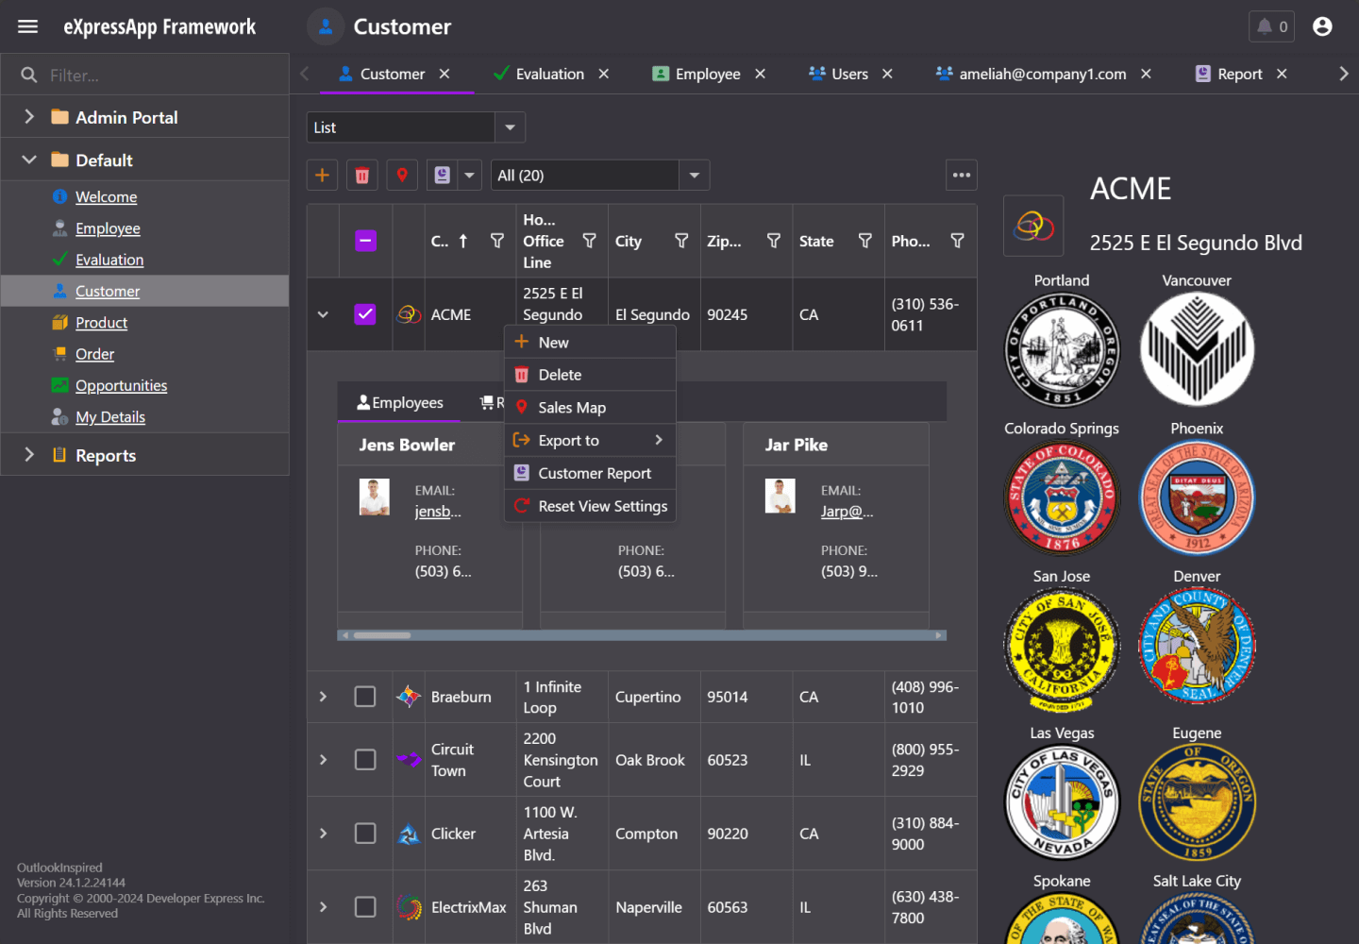Navigate to Opportunities in the sidebar
Screen dimensions: 1359x944
[120, 385]
